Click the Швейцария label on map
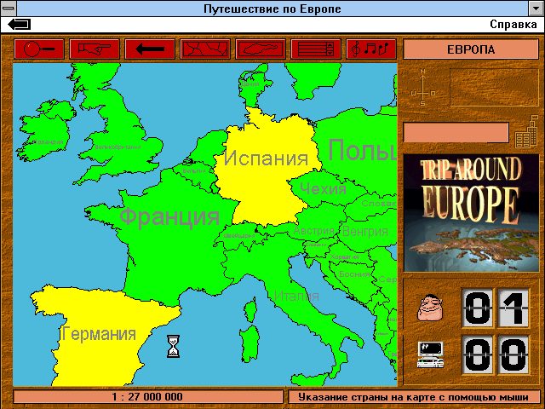Image resolution: width=545 pixels, height=409 pixels. (239, 236)
